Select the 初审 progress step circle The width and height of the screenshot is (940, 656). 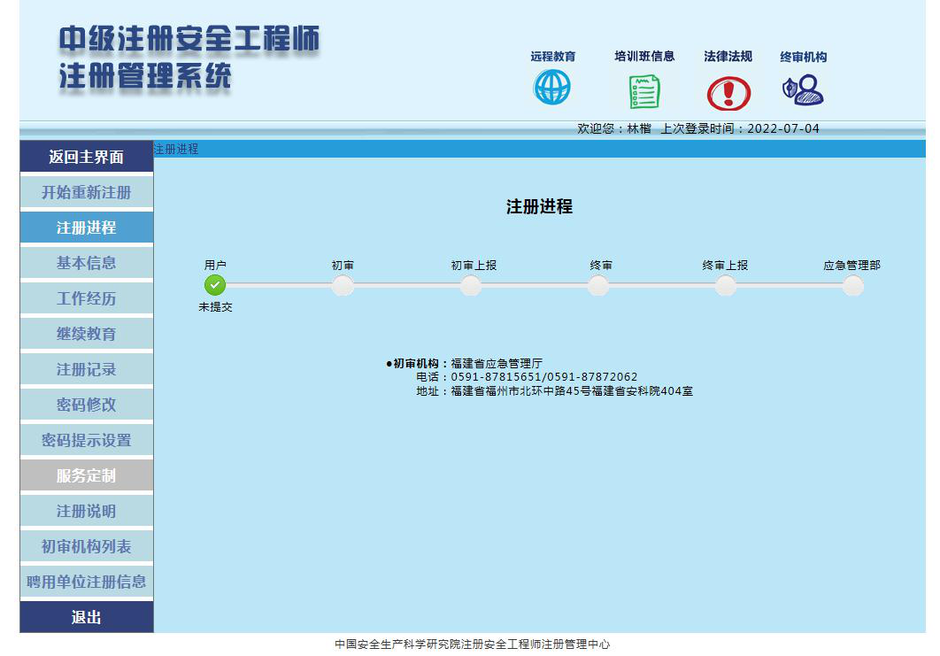pyautogui.click(x=343, y=285)
